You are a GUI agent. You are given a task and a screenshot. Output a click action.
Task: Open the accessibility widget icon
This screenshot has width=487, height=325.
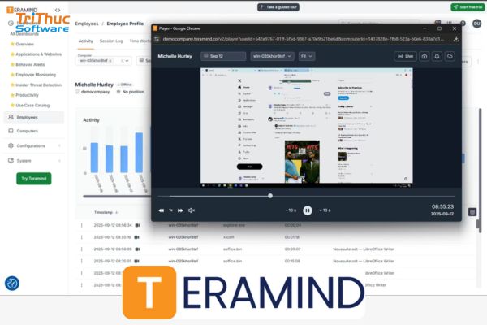[12, 284]
